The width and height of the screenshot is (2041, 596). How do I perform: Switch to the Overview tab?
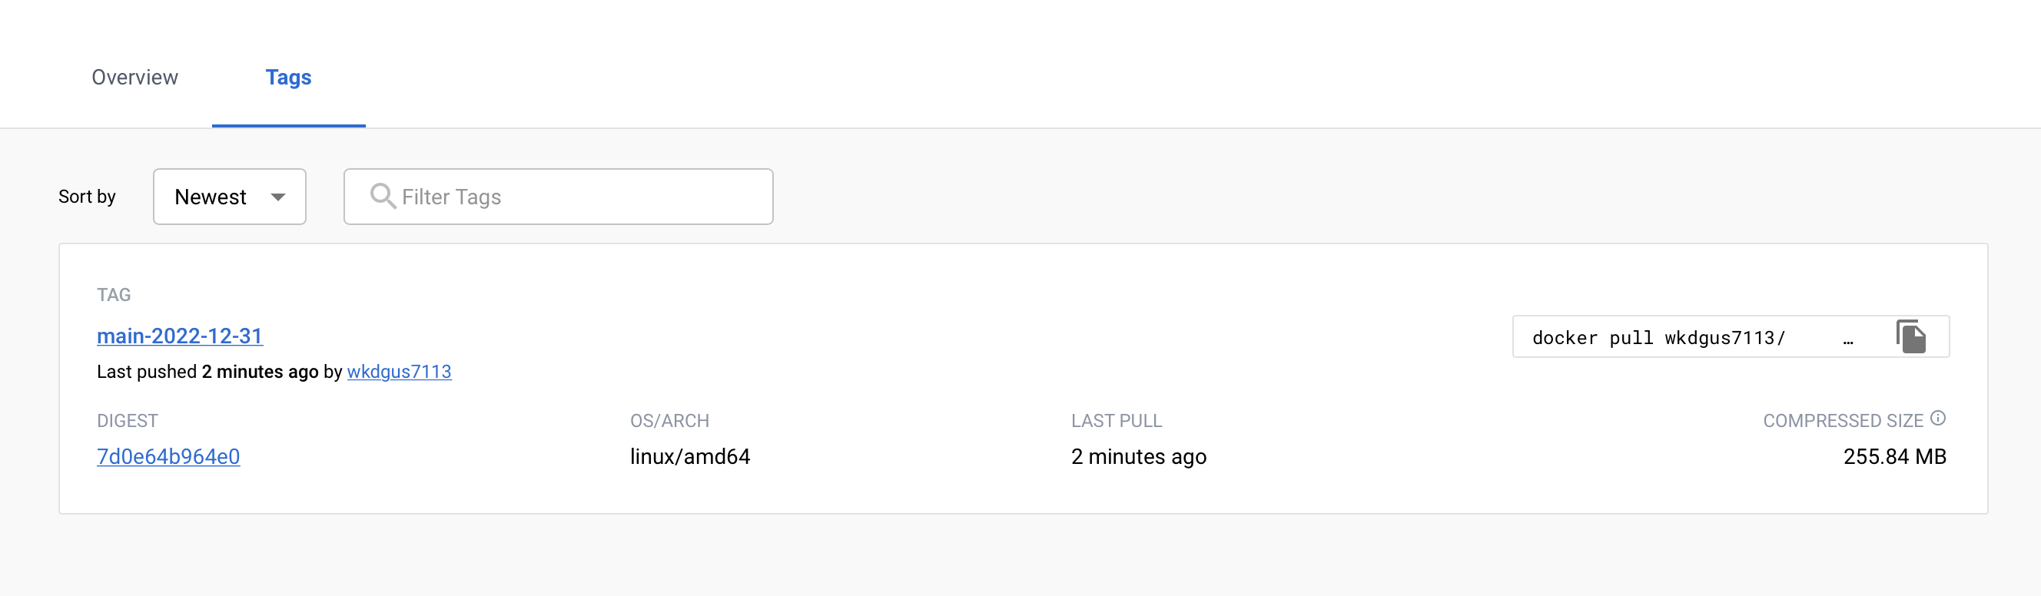point(134,78)
